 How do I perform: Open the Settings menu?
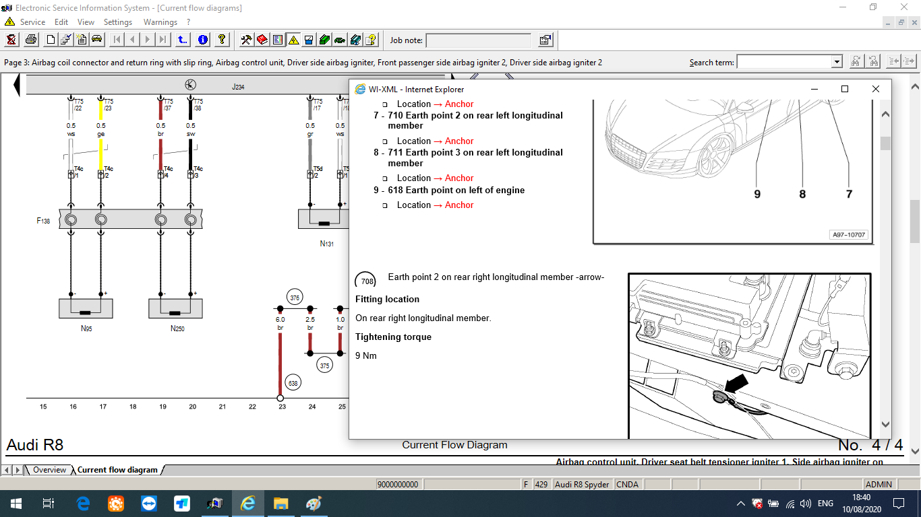118,22
